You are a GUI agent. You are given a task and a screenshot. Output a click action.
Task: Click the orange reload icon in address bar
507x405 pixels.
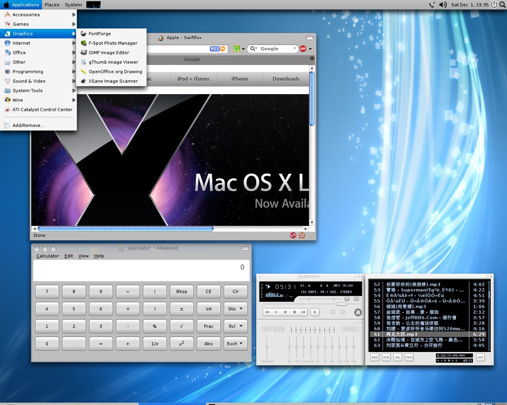223,49
